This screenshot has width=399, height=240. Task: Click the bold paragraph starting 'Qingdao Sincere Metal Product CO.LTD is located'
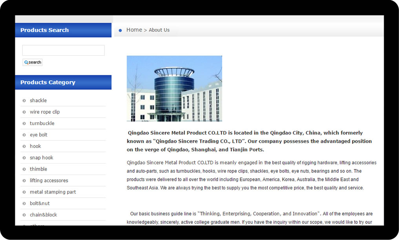(250, 141)
